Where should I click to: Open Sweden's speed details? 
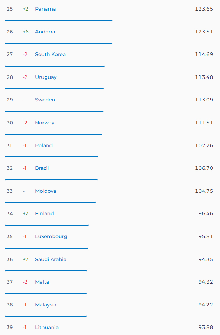[x=45, y=100]
